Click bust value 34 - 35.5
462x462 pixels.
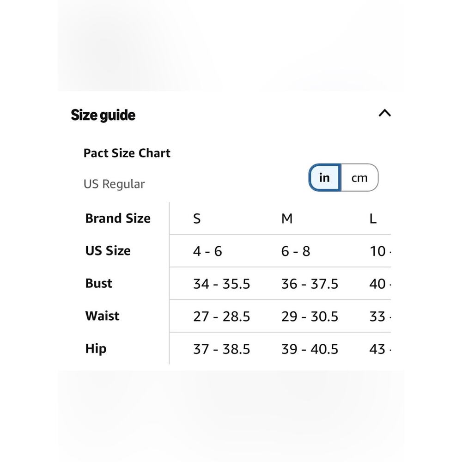pos(222,284)
